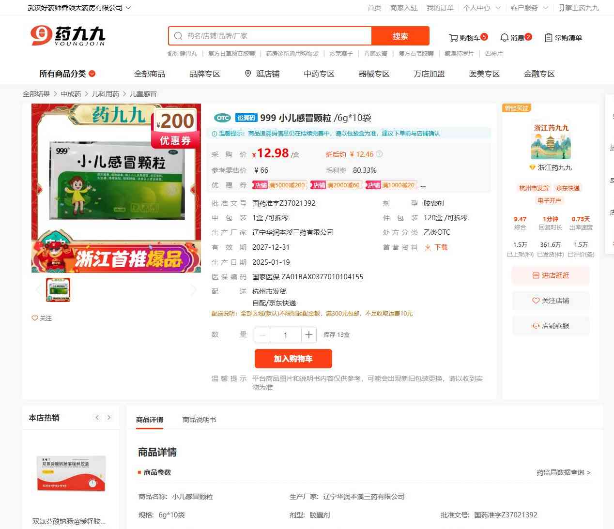Increase quantity with the plus button

click(x=308, y=334)
